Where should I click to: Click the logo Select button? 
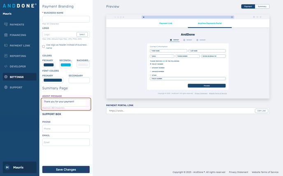click(x=82, y=34)
